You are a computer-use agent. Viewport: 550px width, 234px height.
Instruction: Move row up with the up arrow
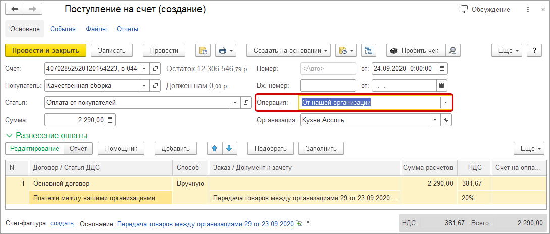coord(214,148)
